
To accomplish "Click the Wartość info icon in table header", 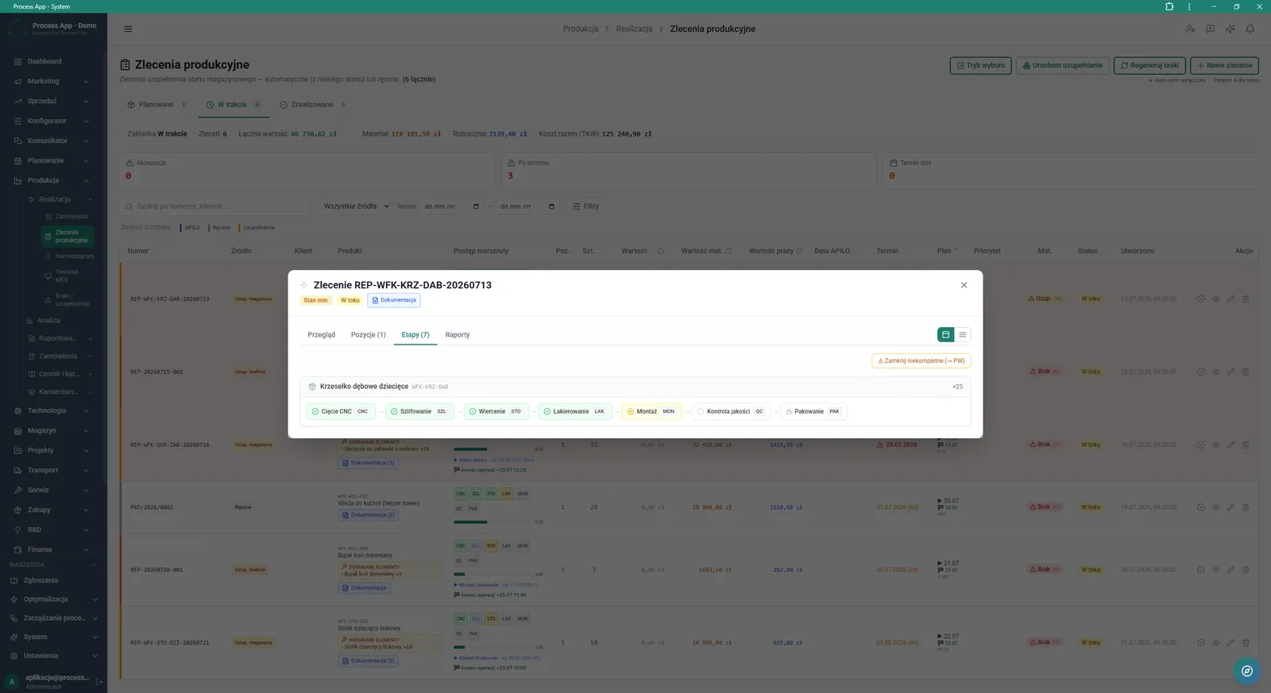I will [x=660, y=251].
